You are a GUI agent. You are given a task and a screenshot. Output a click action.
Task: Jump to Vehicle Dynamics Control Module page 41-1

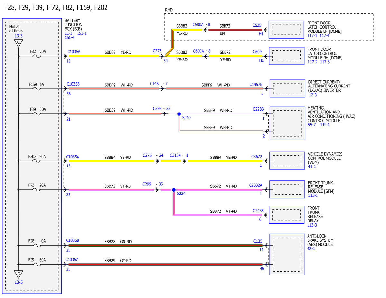312,167
